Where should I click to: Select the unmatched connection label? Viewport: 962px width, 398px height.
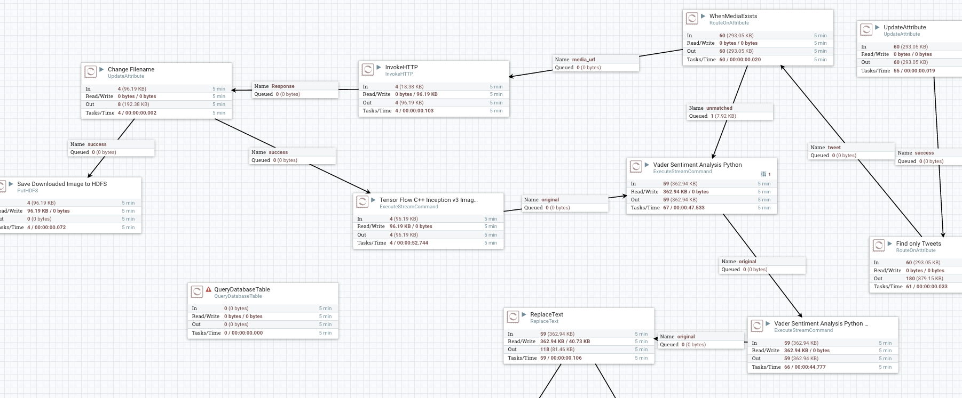click(x=730, y=112)
